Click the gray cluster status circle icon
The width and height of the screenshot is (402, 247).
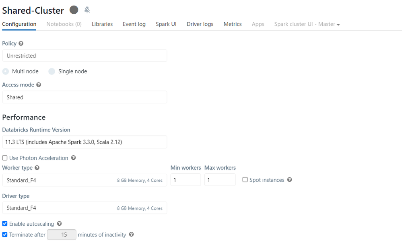[74, 10]
